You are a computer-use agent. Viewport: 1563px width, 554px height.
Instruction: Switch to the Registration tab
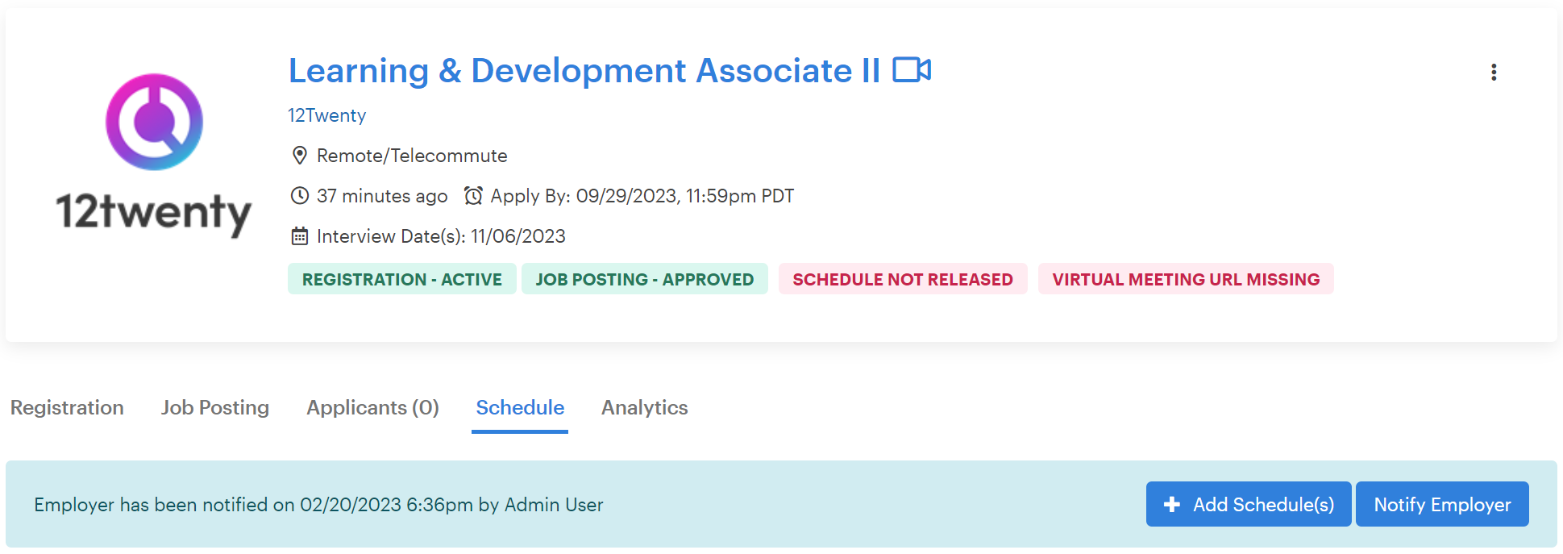(67, 407)
